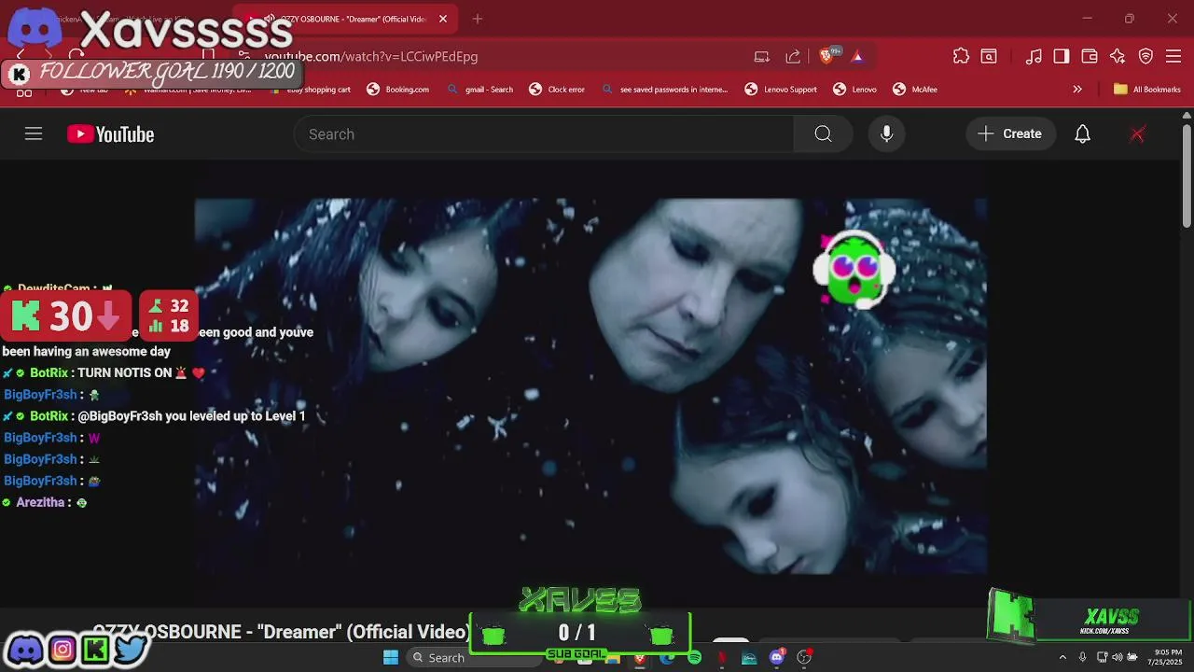Open the gmail - Search bookmark
Viewport: 1194px width, 672px height.
tap(479, 90)
